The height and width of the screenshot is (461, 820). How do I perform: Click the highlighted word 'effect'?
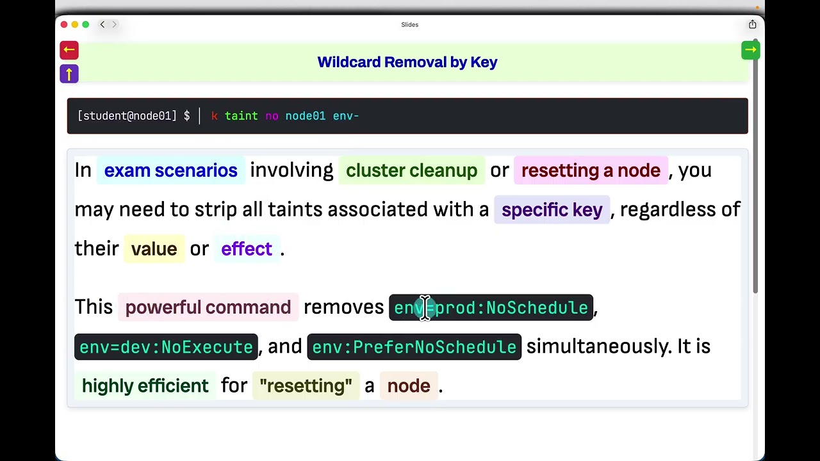[247, 249]
